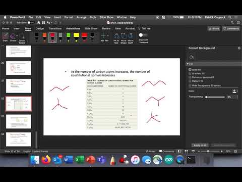Viewport: 242px width, 182px height.
Task: Collapse the Fill section triangle
Action: (x=188, y=64)
